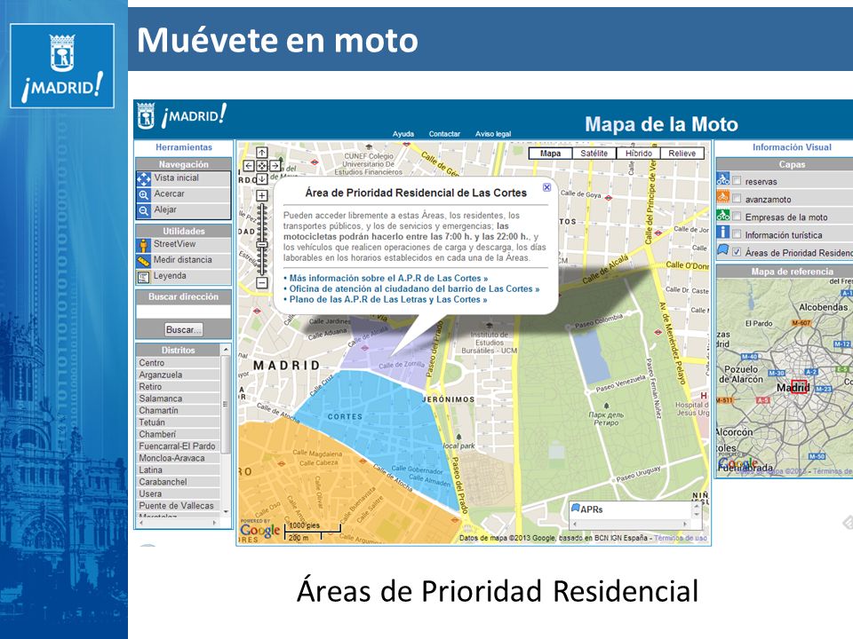Image resolution: width=853 pixels, height=639 pixels.
Task: Enable the reservas layer checkbox
Action: coord(737,180)
